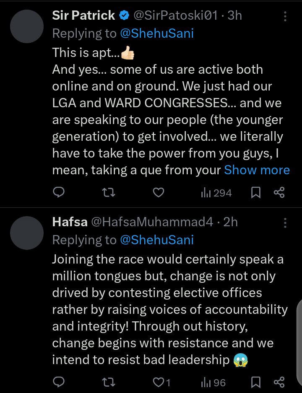Retweet Sir Patrick's post
Viewport: 302px width, 393px height.
(108, 192)
